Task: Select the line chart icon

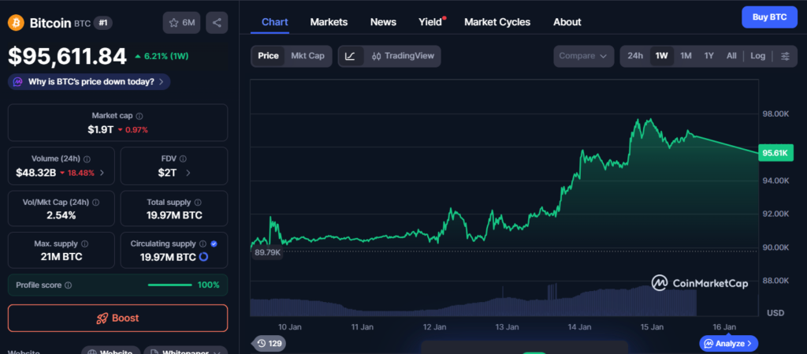Action: 351,56
